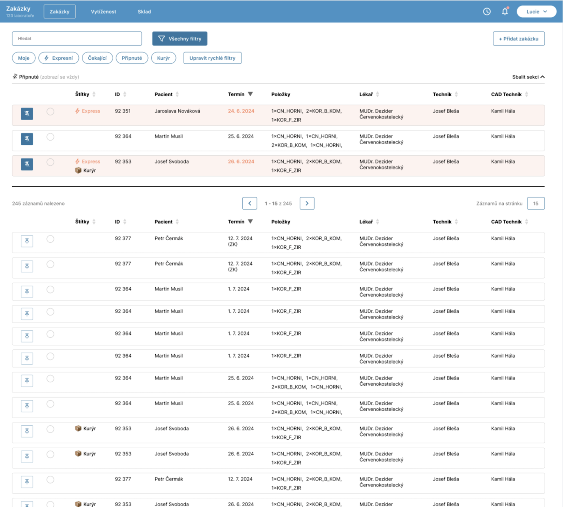Click ID 92 351 cell
563x509 pixels.
[x=123, y=111]
